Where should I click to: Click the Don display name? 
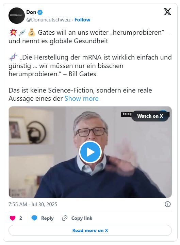(x=31, y=12)
